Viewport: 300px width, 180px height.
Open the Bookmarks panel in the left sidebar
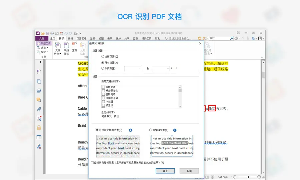point(39,72)
